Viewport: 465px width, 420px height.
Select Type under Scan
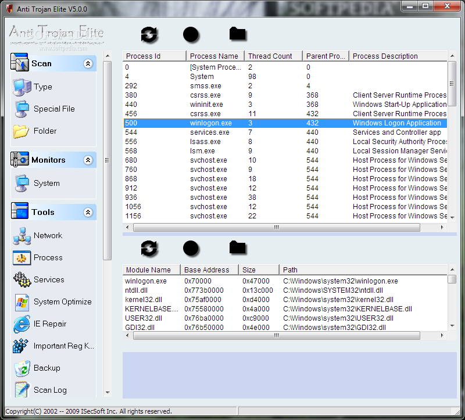43,86
